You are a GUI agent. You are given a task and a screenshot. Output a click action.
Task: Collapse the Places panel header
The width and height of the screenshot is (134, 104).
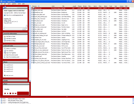pyautogui.click(x=15, y=62)
